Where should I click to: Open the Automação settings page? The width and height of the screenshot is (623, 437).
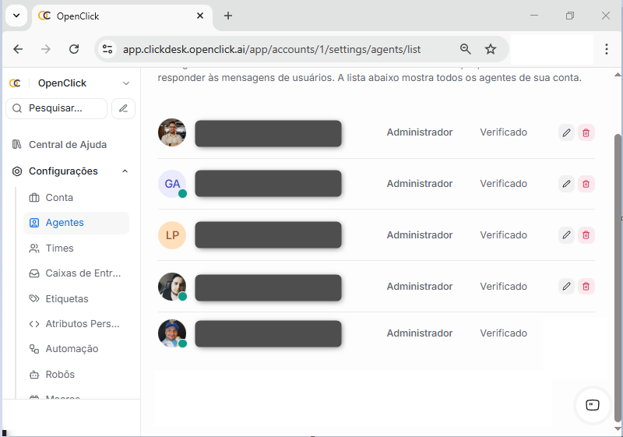(72, 349)
